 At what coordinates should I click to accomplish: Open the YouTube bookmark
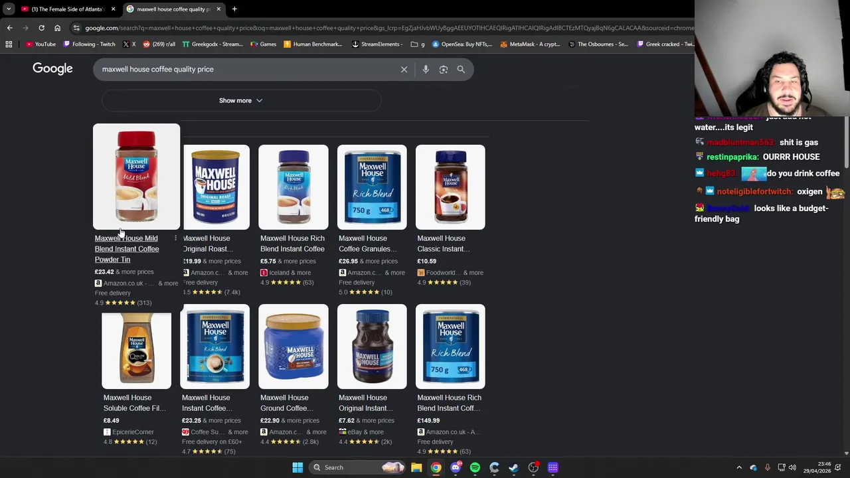click(x=41, y=44)
